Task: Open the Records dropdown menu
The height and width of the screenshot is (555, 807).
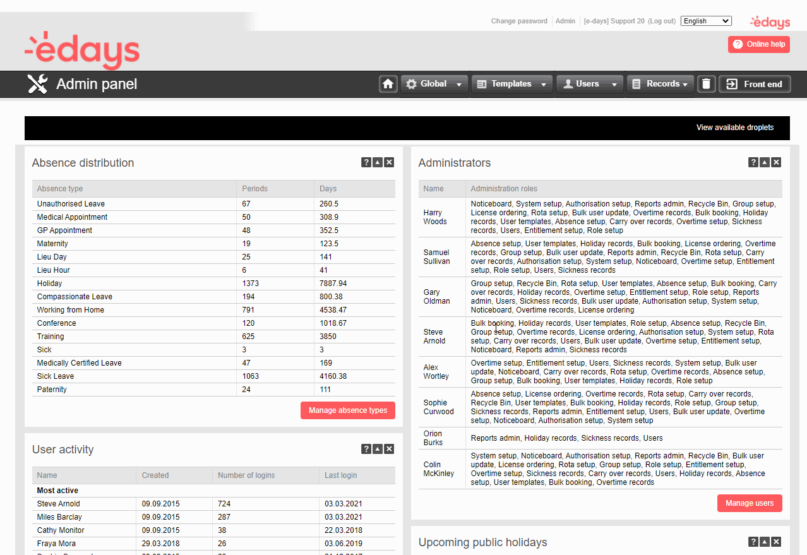Action: pyautogui.click(x=661, y=84)
